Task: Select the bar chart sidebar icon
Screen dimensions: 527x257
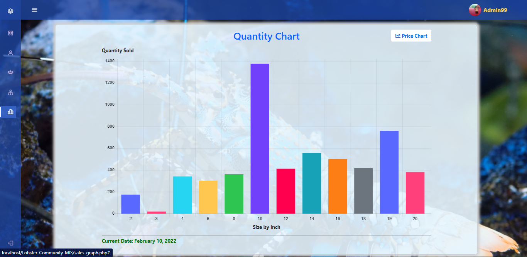Action: coord(10,112)
